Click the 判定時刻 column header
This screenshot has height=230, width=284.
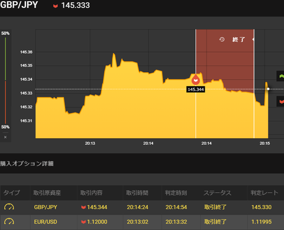pos(176,193)
